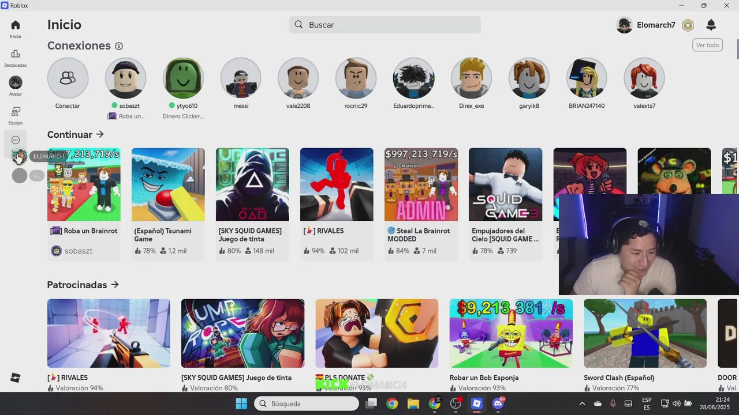Open ytyo610 friend avatar
The width and height of the screenshot is (739, 415).
[183, 78]
